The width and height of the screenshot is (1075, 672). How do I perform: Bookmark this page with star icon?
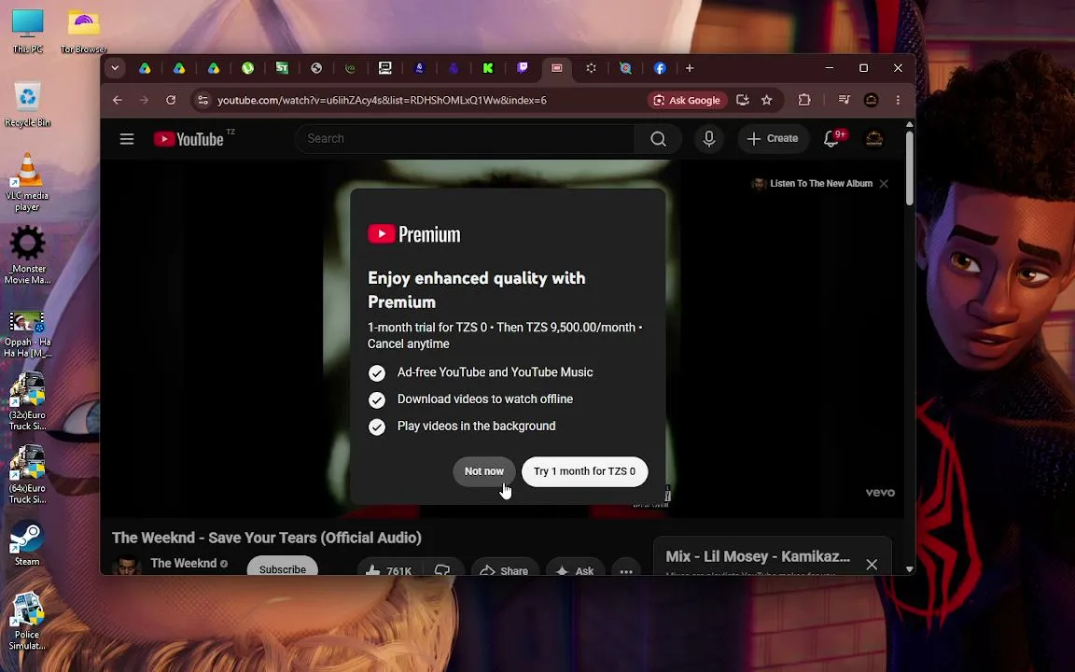coord(767,100)
